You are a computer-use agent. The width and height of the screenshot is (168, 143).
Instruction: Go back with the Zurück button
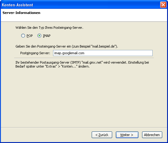(x=102, y=135)
